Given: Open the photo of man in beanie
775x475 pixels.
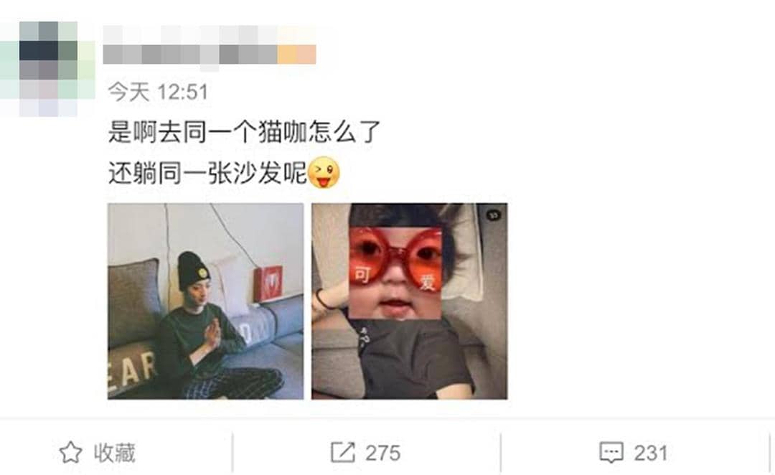Looking at the screenshot, I should (206, 301).
